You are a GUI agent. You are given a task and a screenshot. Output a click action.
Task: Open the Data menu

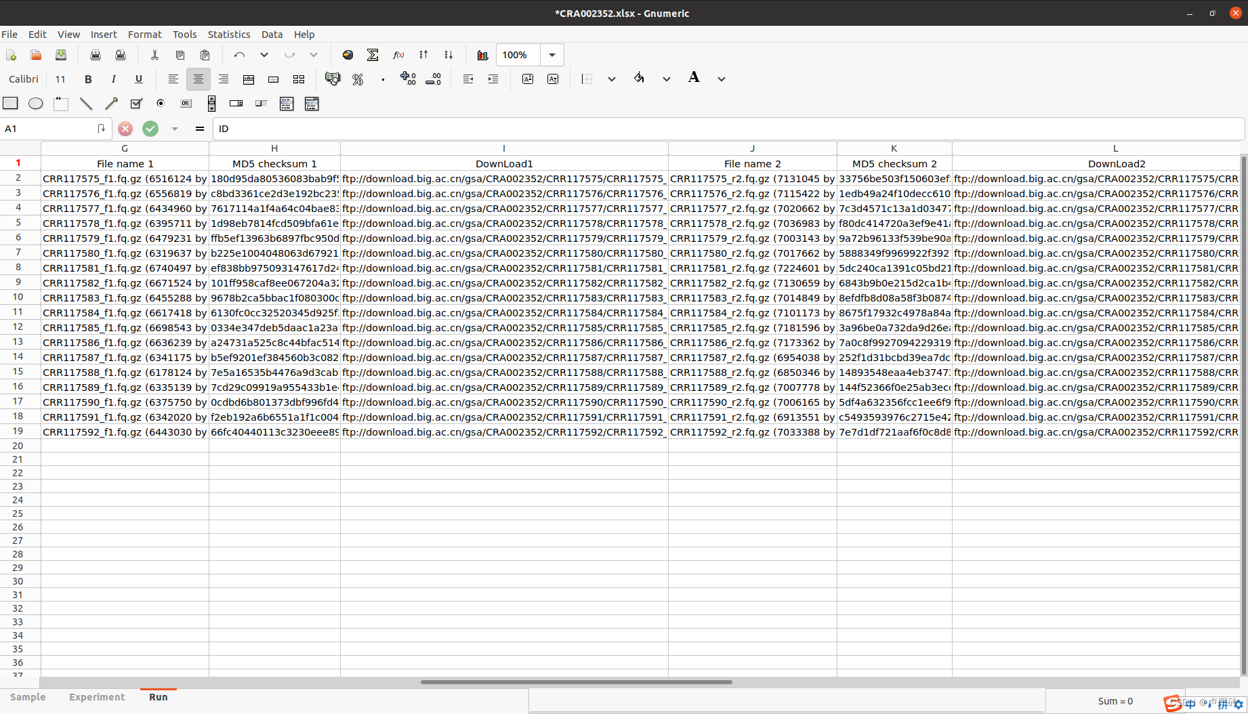(272, 35)
